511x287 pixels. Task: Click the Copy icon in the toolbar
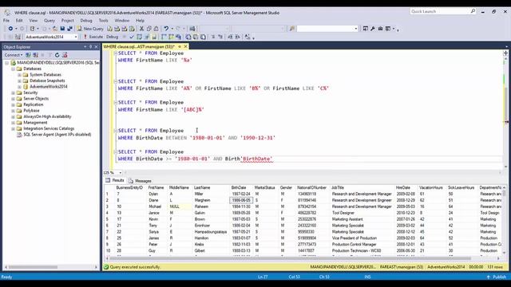pos(149,29)
